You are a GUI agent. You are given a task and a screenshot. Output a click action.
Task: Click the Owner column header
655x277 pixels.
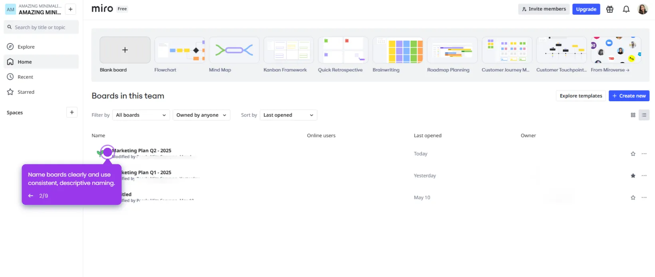pos(528,136)
